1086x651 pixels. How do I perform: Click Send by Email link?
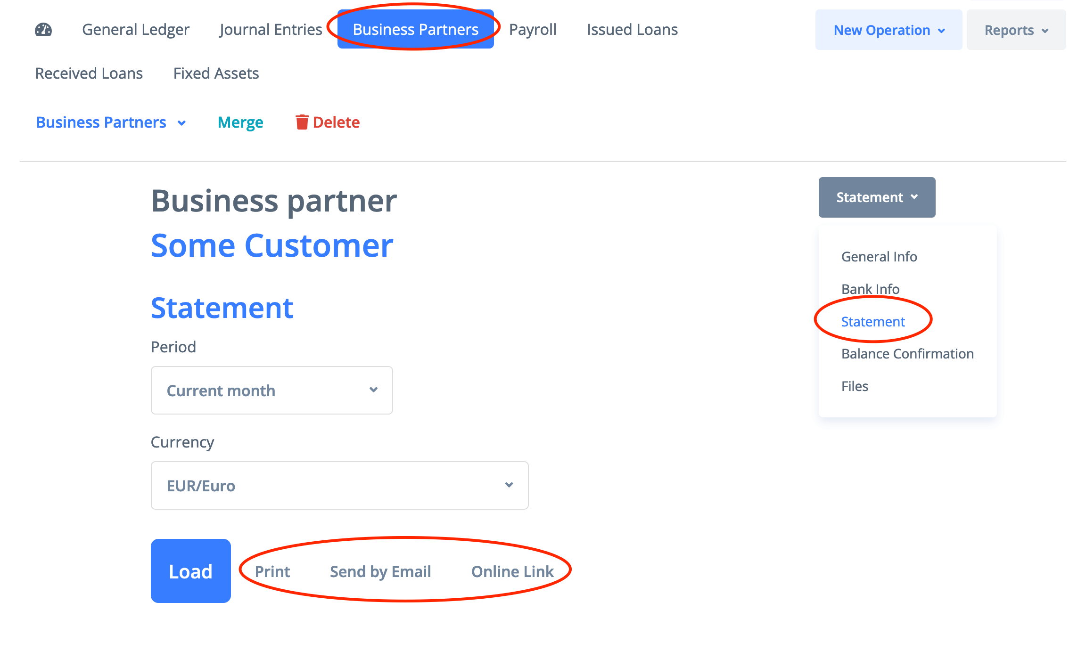[380, 571]
